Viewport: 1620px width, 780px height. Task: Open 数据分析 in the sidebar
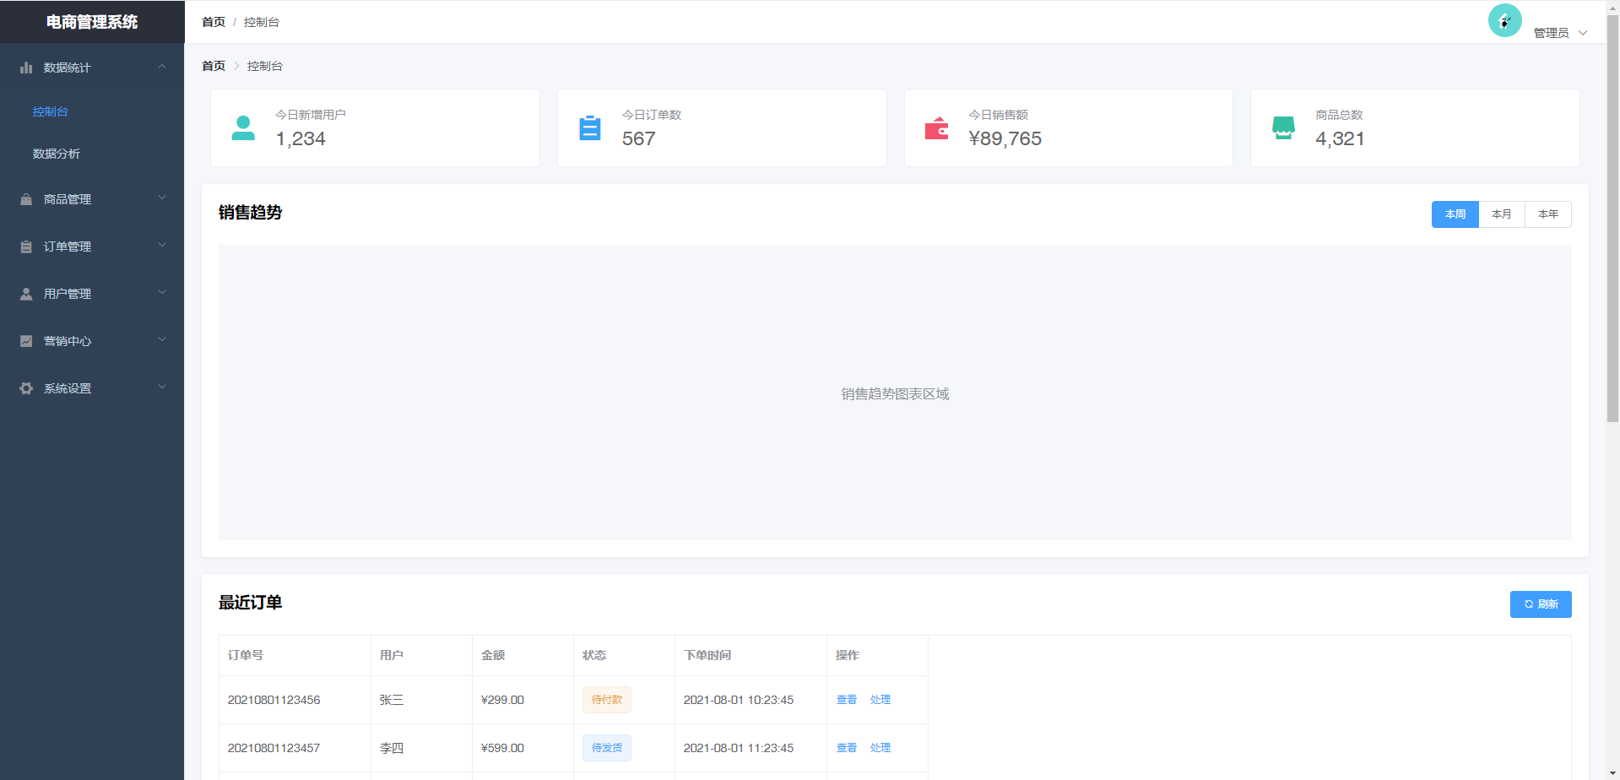pyautogui.click(x=57, y=154)
